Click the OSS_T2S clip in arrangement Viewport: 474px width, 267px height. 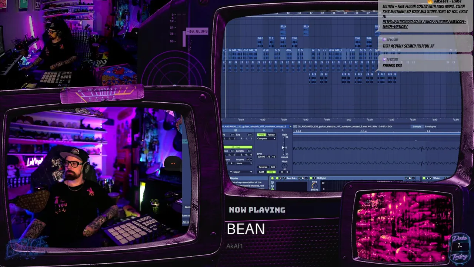(237, 54)
